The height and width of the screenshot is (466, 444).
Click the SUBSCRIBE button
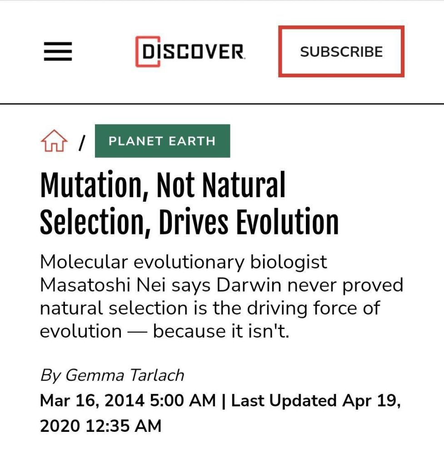pos(341,51)
